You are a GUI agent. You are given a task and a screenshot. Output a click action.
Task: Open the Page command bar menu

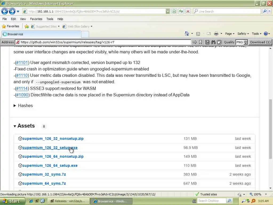pos(230,34)
